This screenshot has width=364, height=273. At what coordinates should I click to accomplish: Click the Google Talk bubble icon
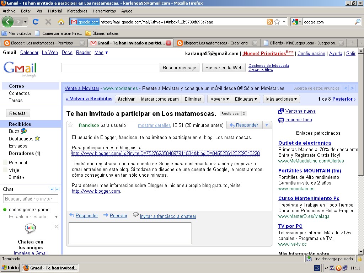pos(30,229)
